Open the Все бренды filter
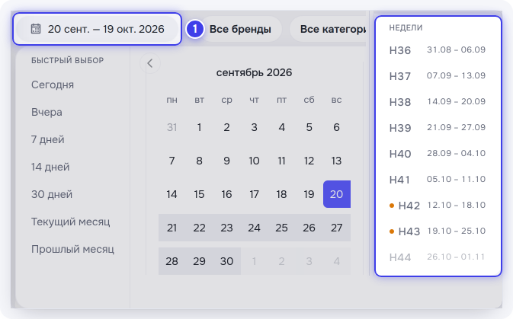 (x=240, y=29)
